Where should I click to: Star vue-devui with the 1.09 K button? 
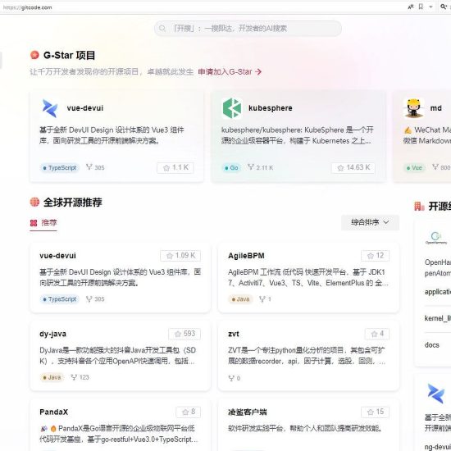click(180, 256)
